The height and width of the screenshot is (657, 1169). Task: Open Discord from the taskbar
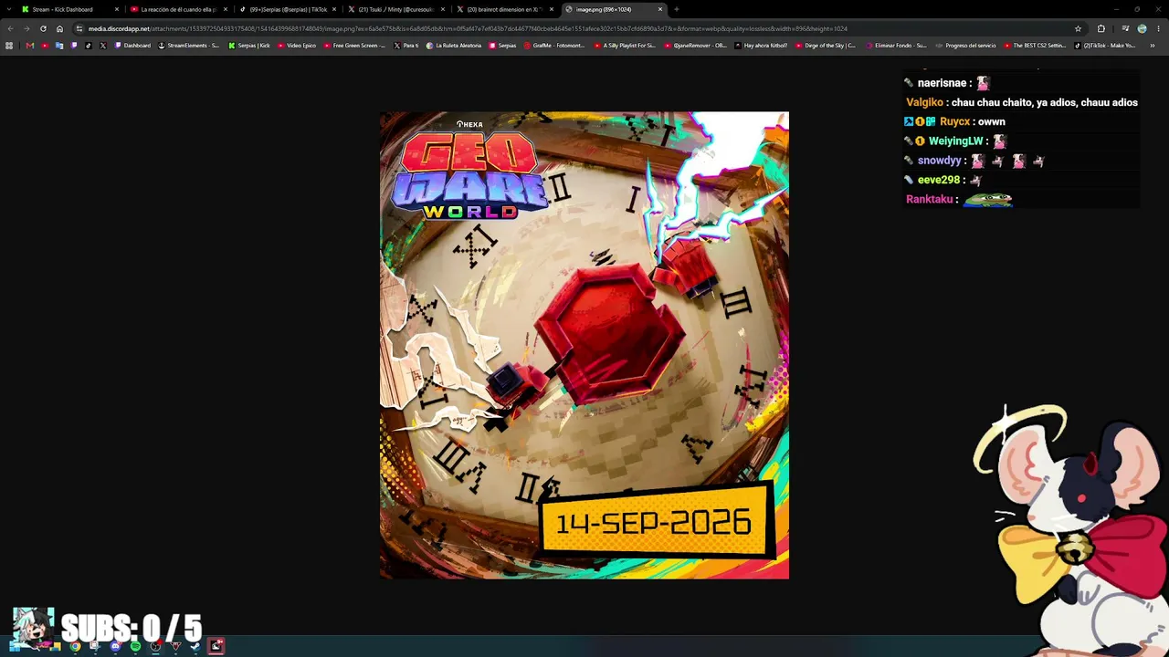(x=115, y=646)
